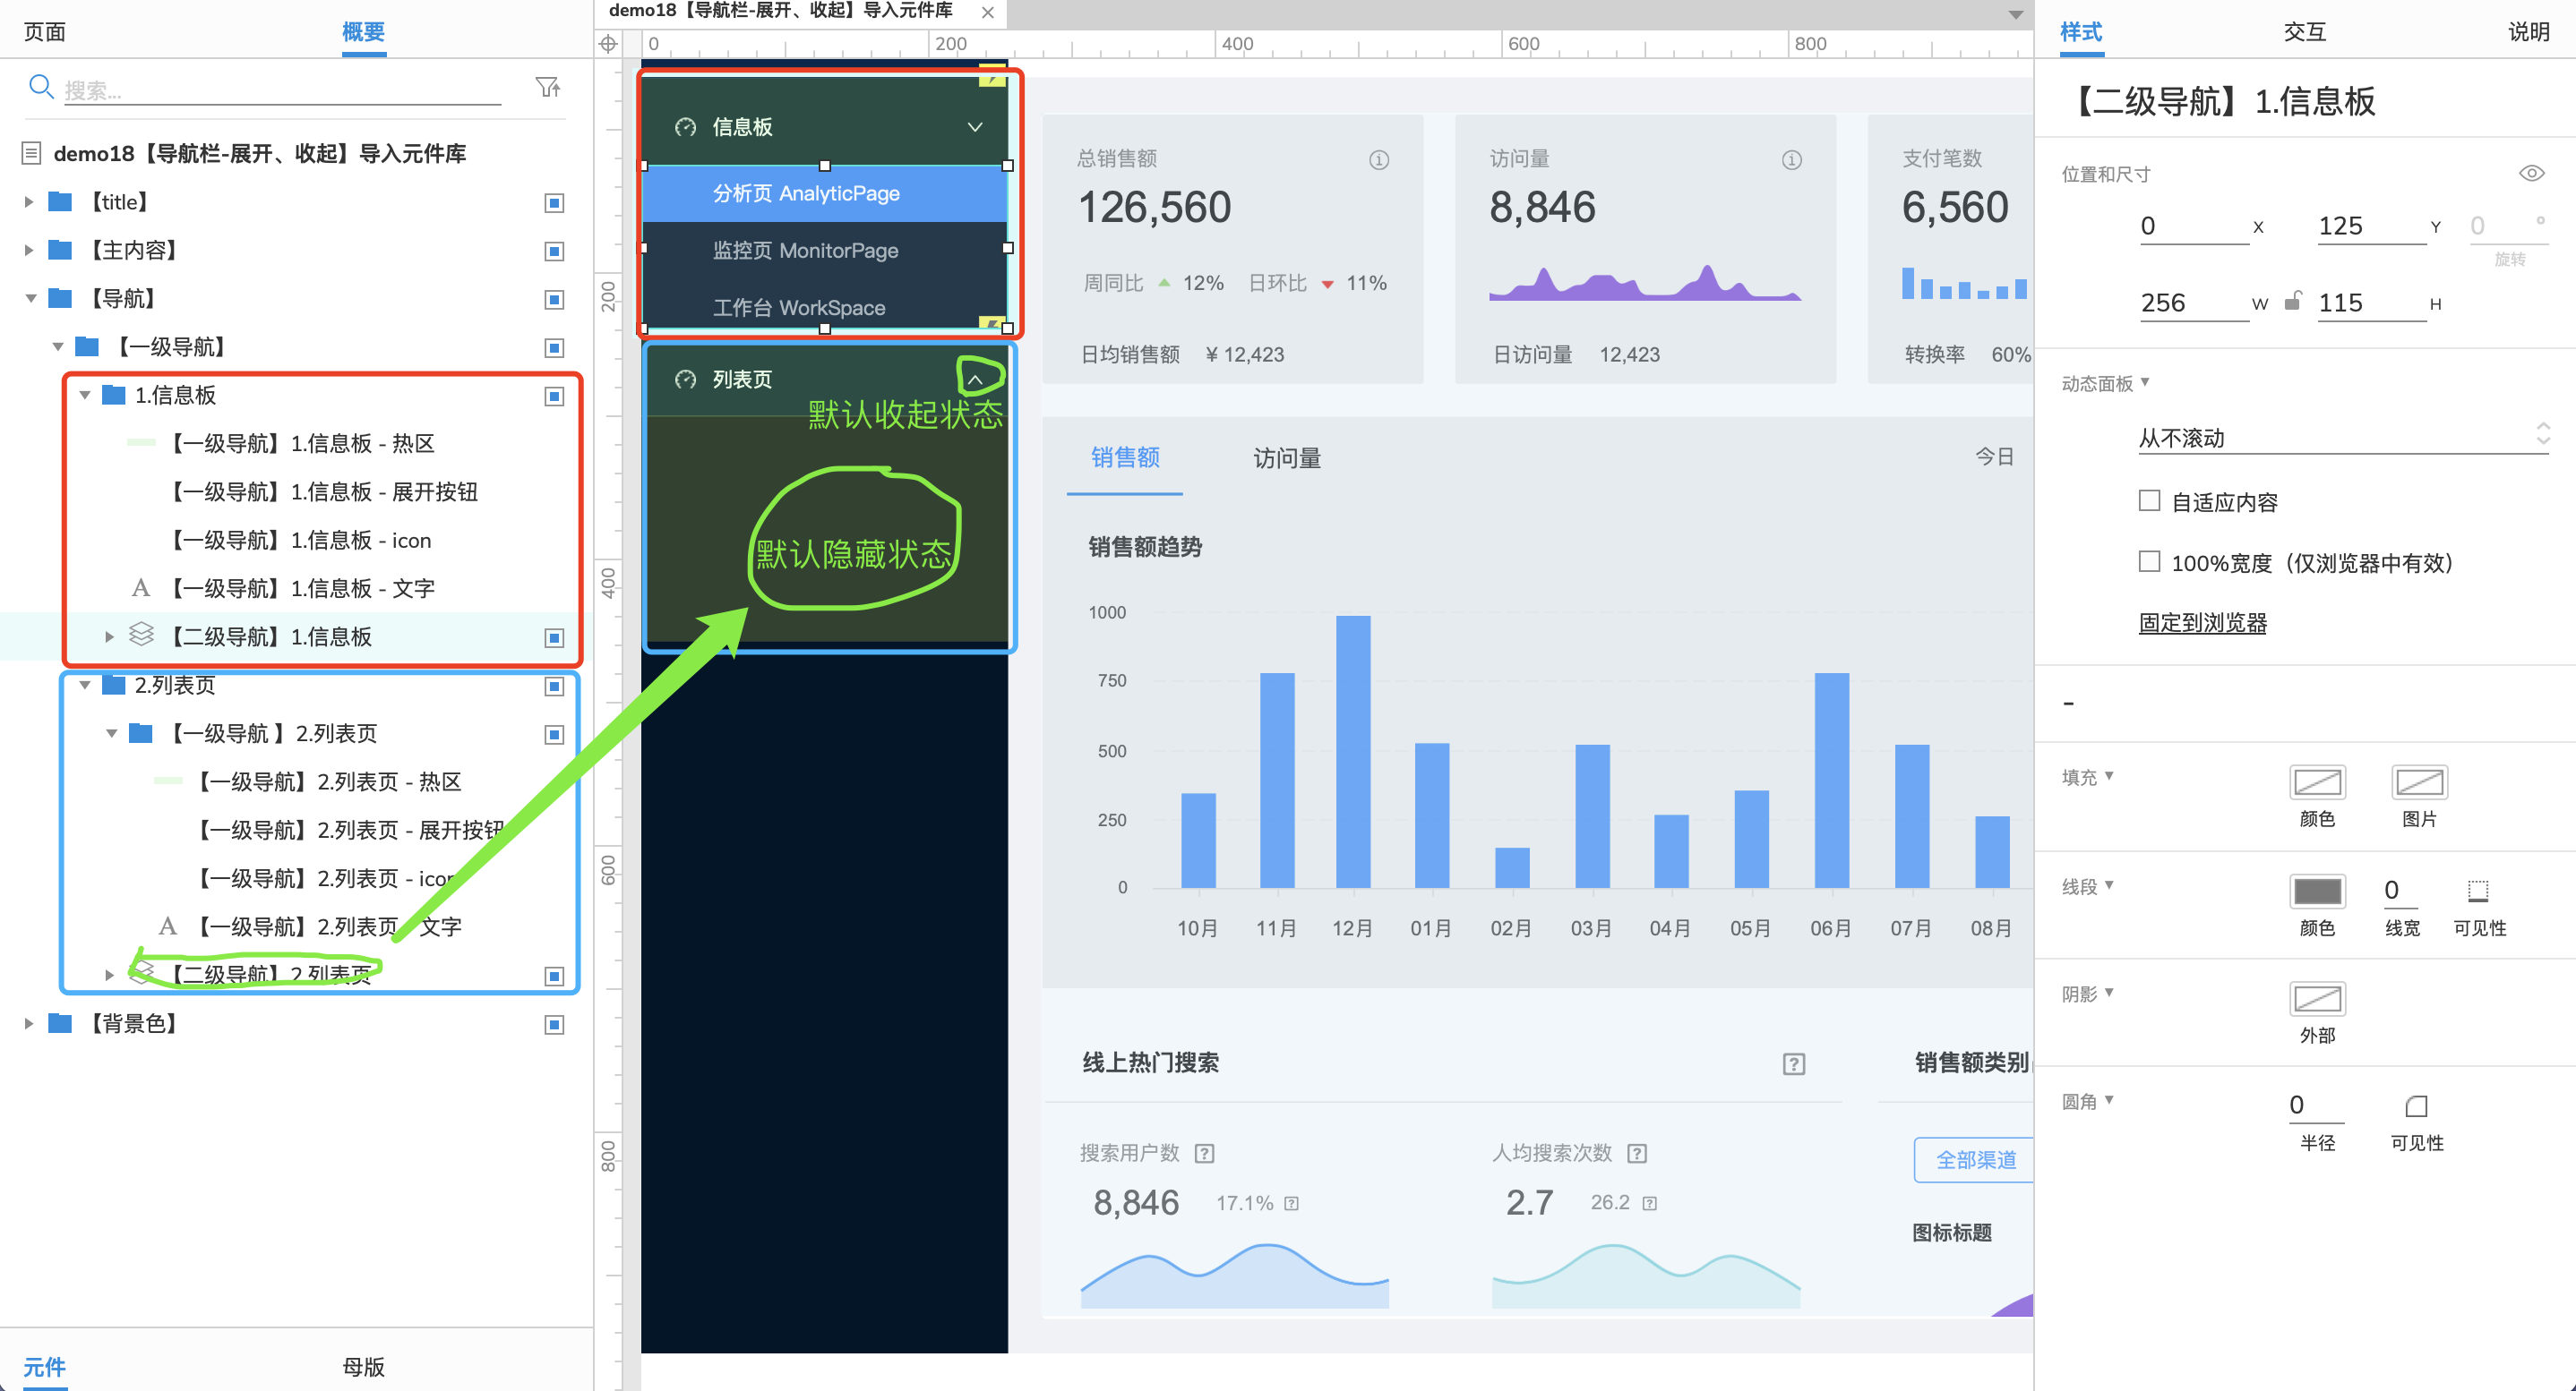Toggle view square of 2.列表页 folder row

point(554,687)
